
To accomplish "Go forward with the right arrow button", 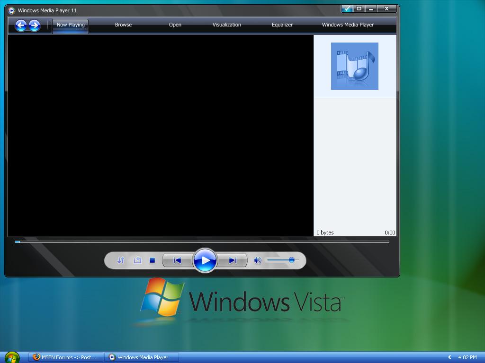I will 35,25.
